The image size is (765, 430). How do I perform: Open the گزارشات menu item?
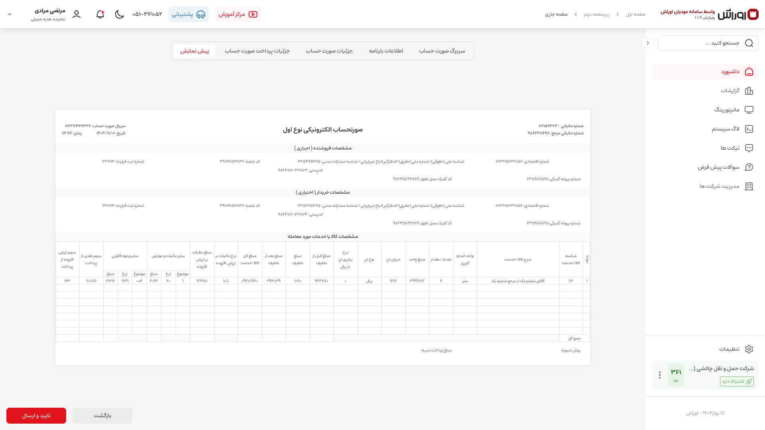point(705,91)
